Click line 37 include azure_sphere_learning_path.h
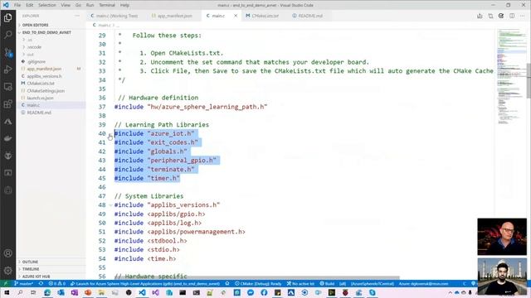This screenshot has height=298, width=531. point(191,107)
